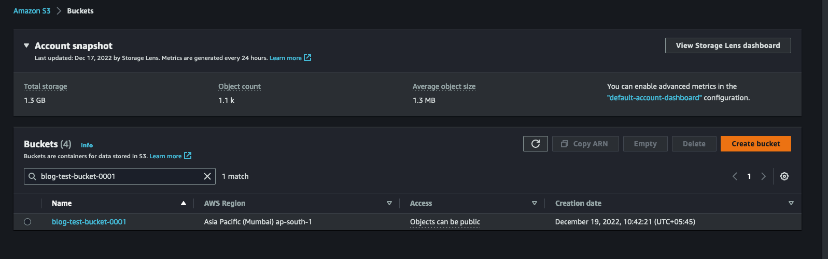Click the Name column header
The width and height of the screenshot is (828, 259).
[62, 203]
